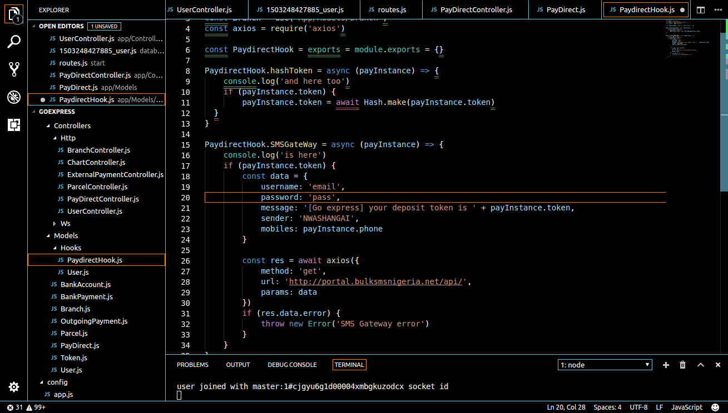Collapse the Models folder
The image size is (728, 413).
tap(48, 236)
